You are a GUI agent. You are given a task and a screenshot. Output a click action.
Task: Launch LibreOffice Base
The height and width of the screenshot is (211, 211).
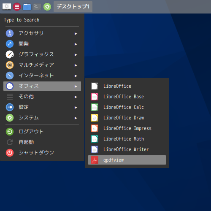click(x=127, y=97)
